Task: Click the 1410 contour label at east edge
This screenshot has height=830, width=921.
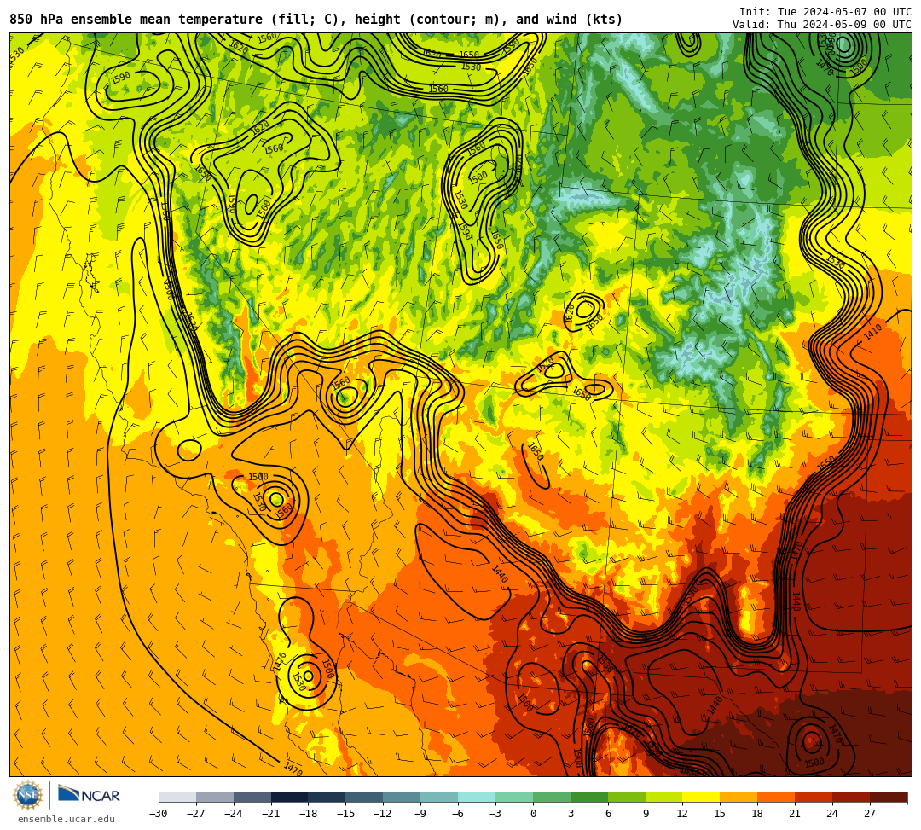Action: 873,332
